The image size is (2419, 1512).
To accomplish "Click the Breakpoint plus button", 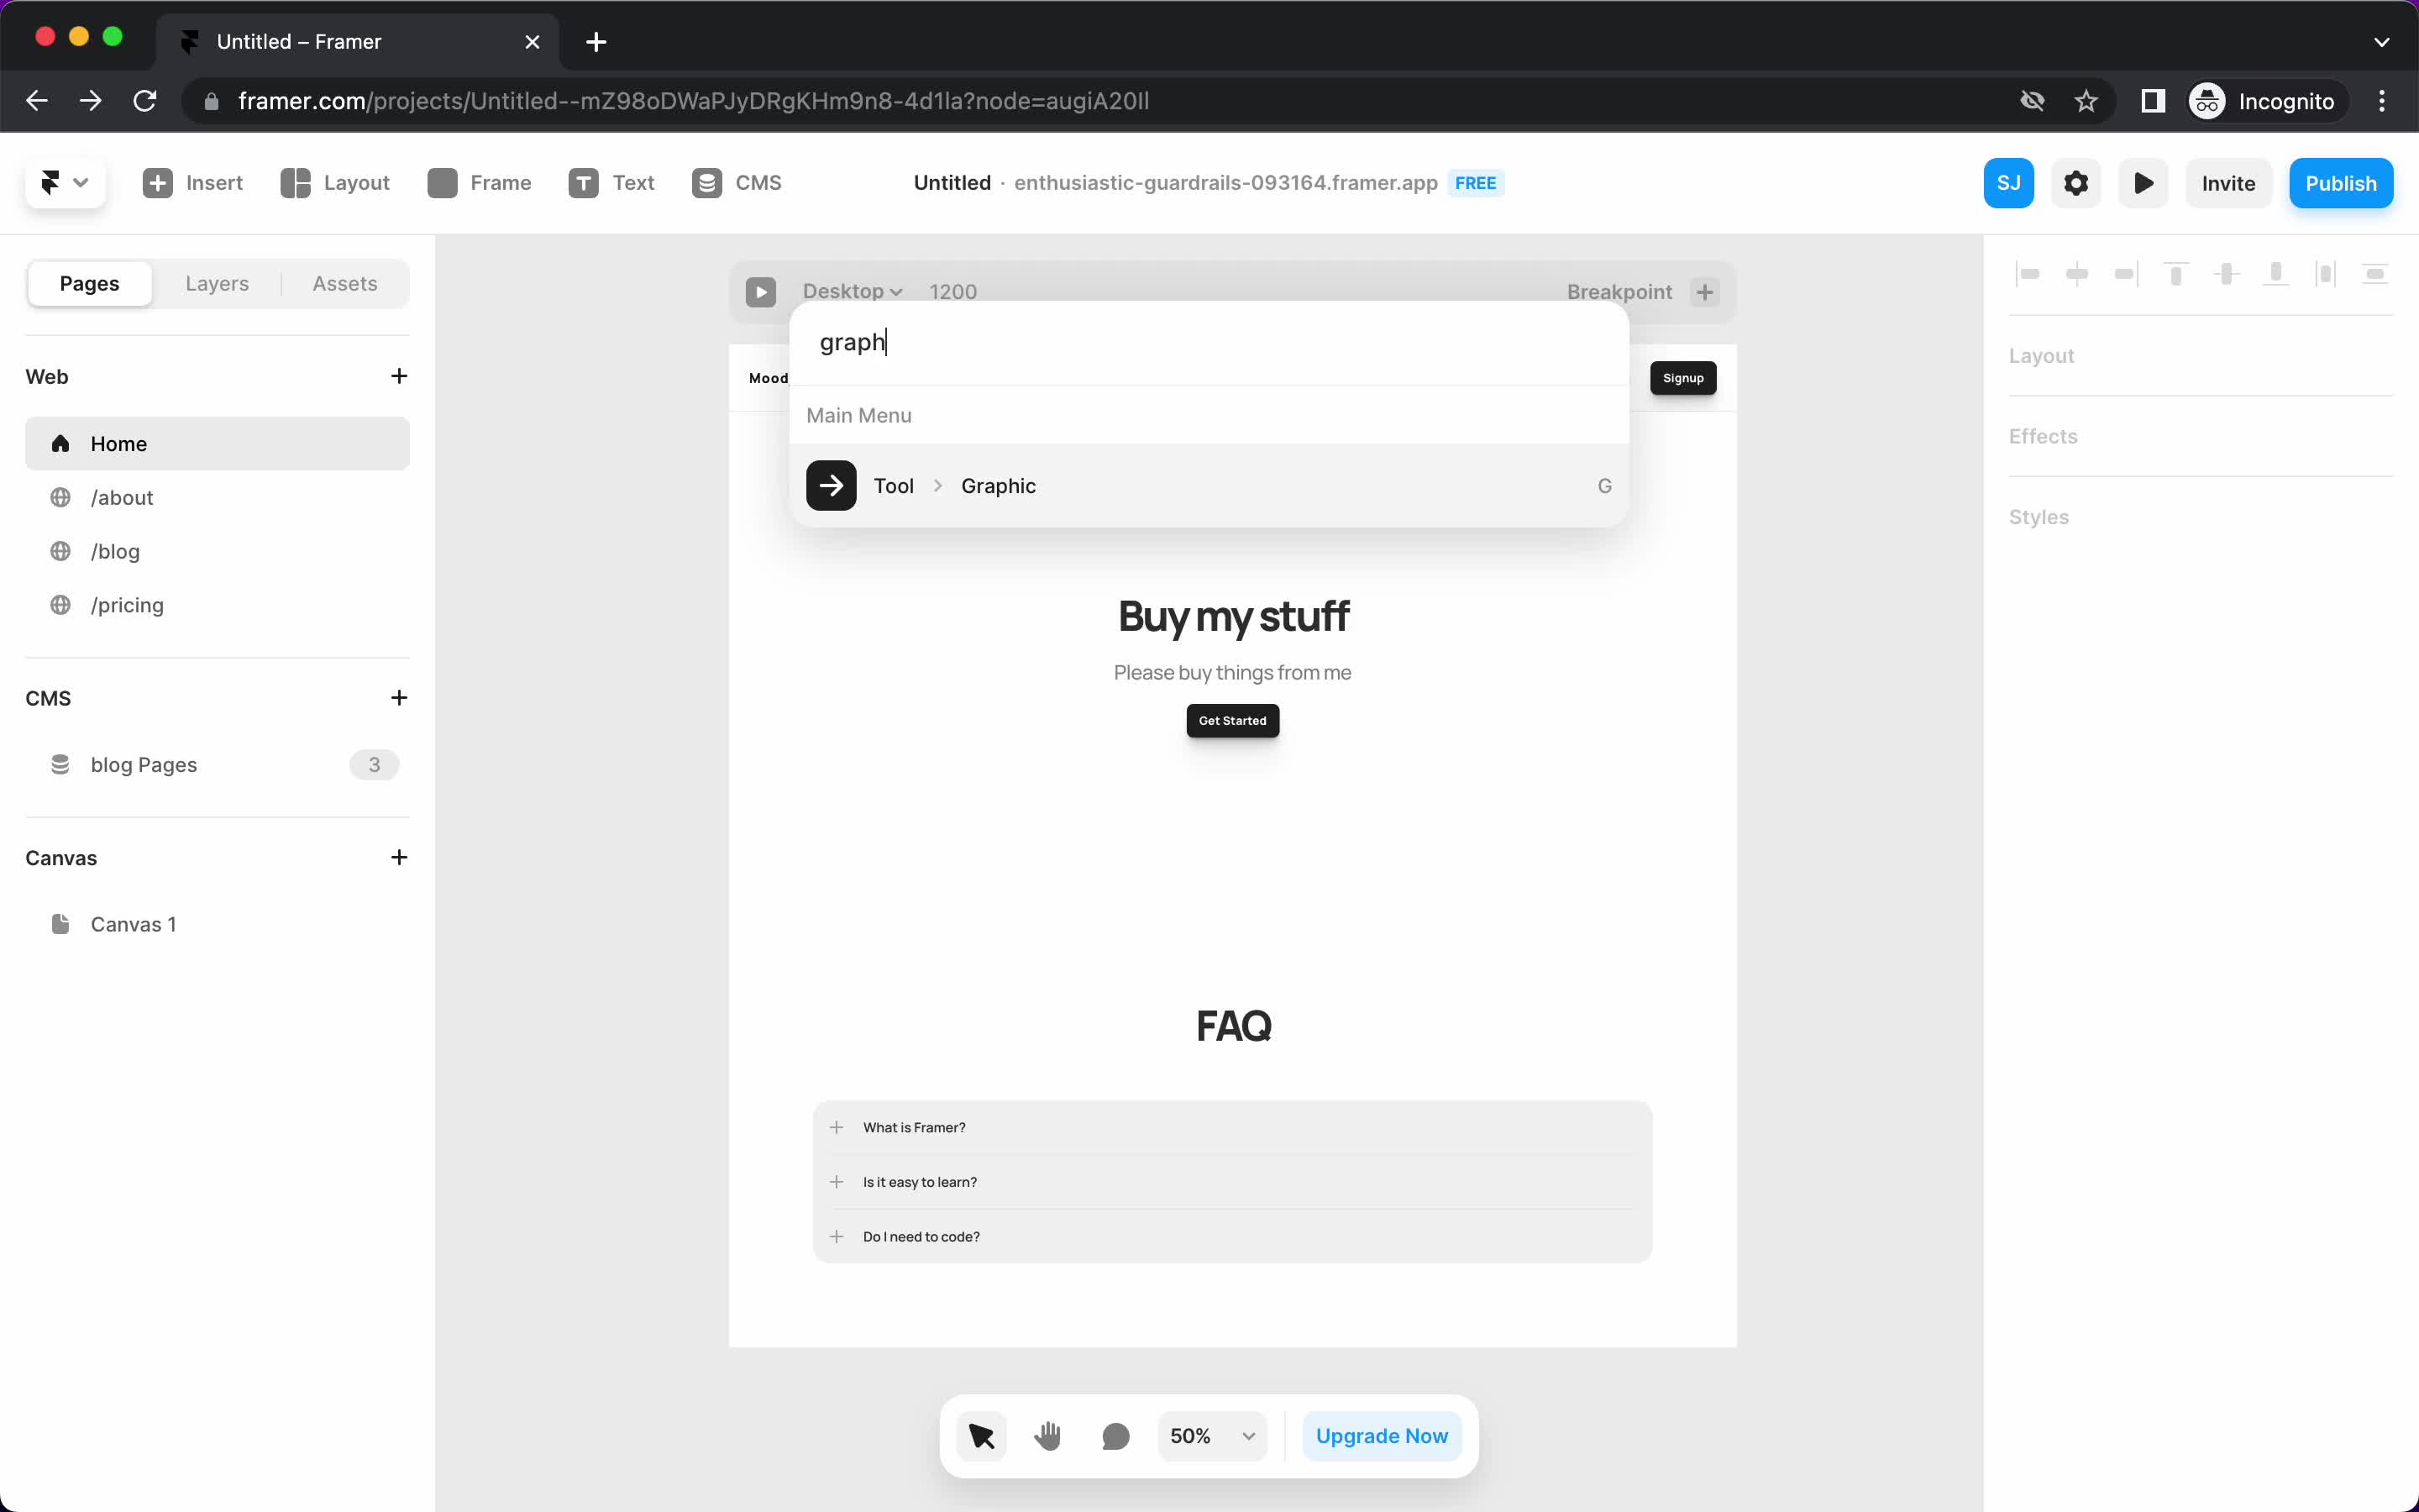I will tap(1703, 291).
